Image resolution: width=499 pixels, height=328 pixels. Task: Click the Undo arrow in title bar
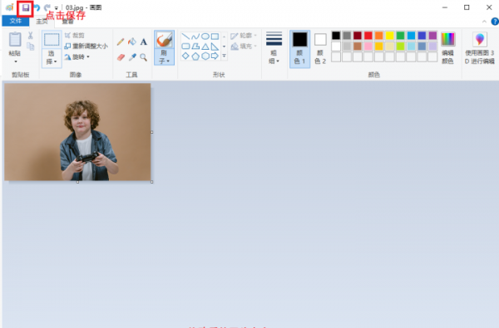point(37,7)
